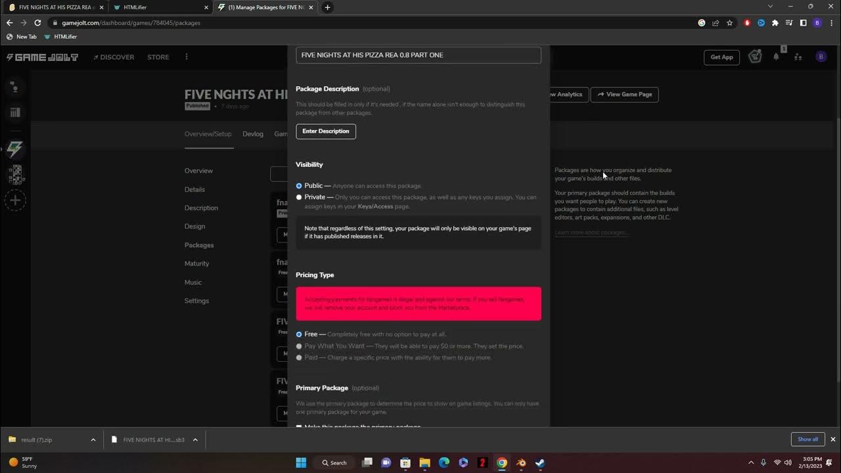This screenshot has height=473, width=841.
Task: Open Design in the side menu
Action: [x=194, y=226]
